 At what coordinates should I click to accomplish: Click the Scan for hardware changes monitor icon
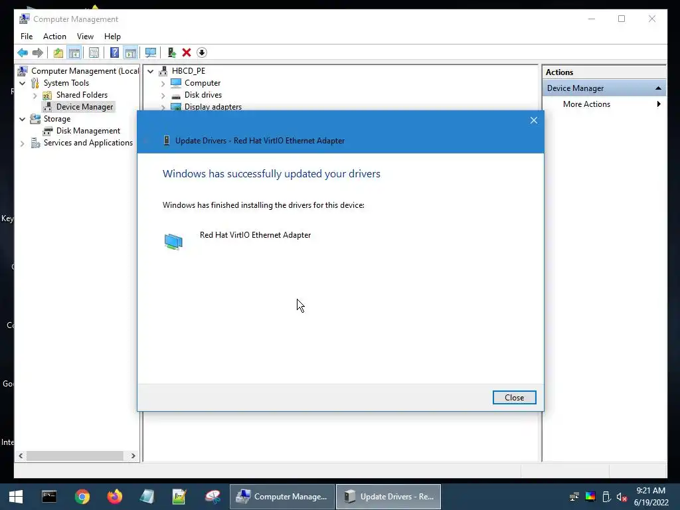(x=151, y=53)
